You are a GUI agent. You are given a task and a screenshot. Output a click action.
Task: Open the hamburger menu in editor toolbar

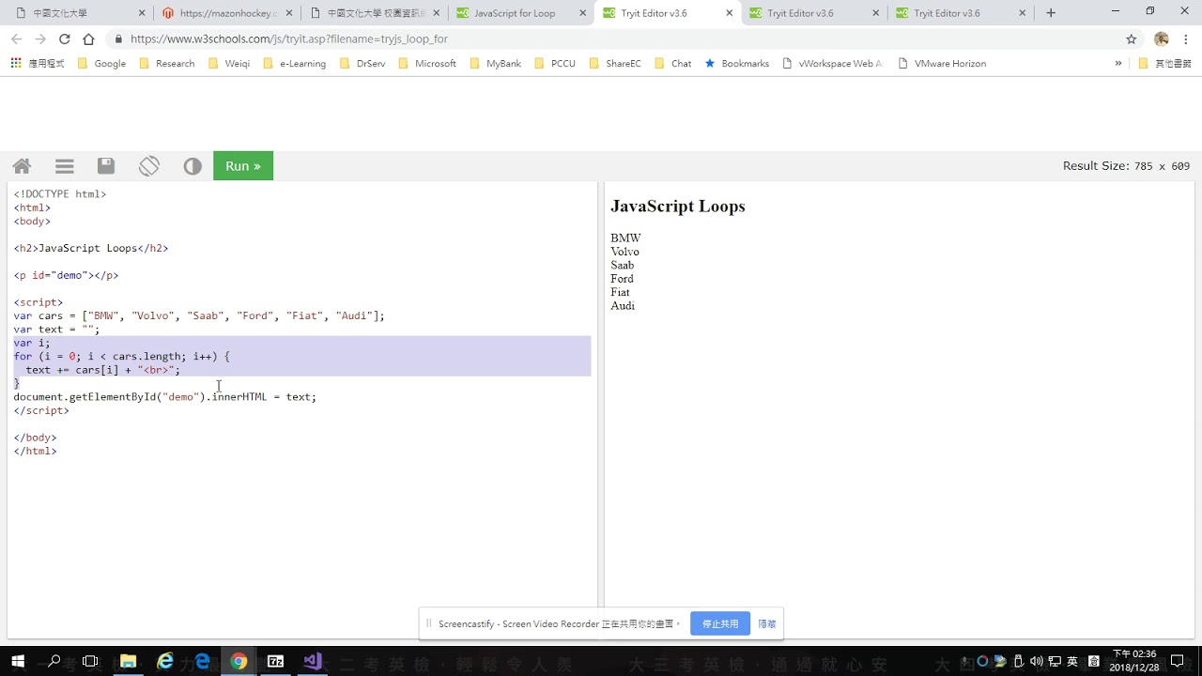(65, 166)
